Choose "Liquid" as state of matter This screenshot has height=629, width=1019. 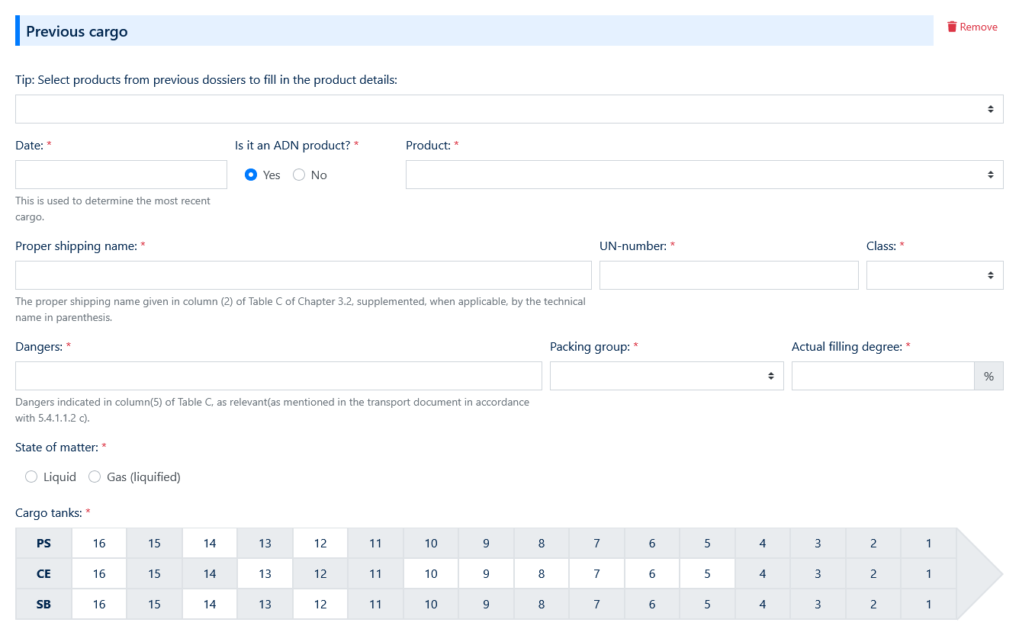(31, 476)
